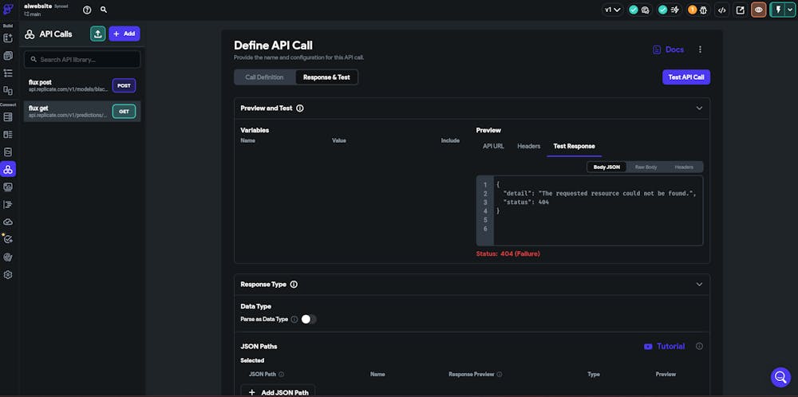Image resolution: width=798 pixels, height=397 pixels.
Task: Switch to the Headers preview tab
Action: tap(529, 147)
